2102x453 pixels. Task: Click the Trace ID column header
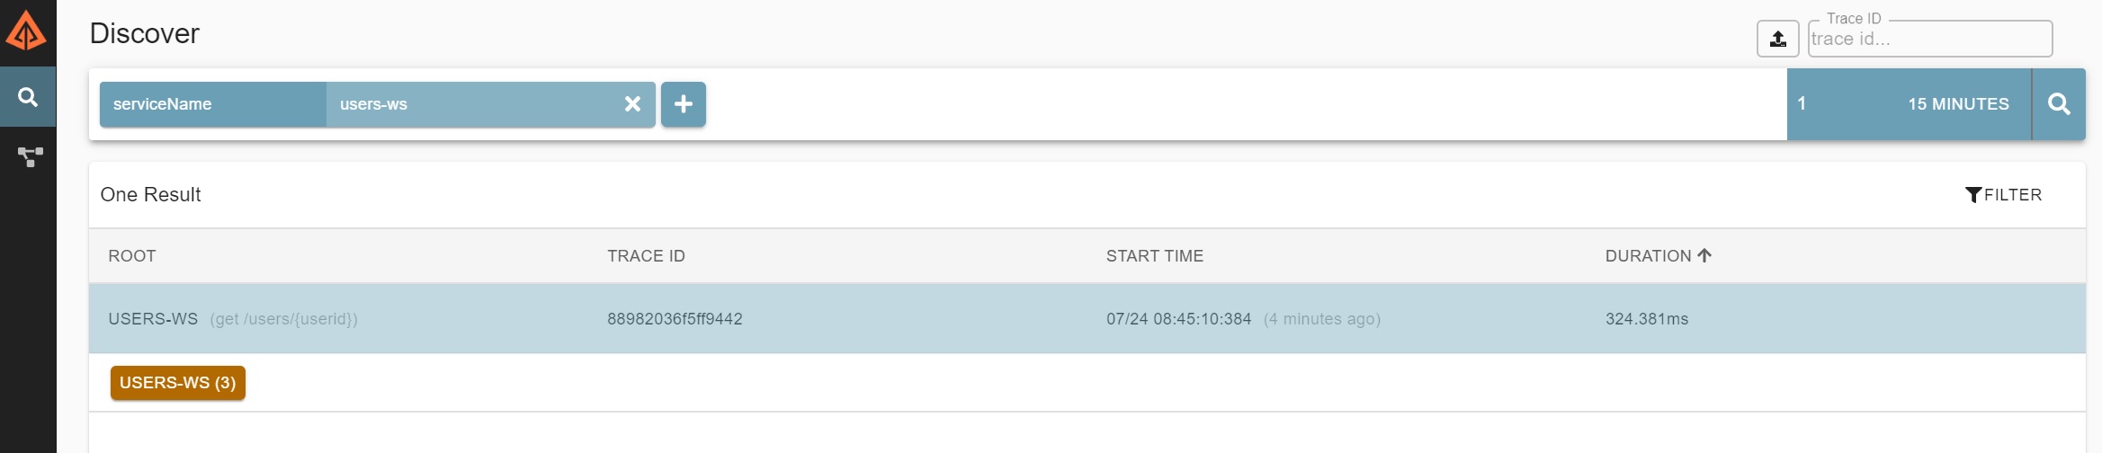tap(646, 256)
